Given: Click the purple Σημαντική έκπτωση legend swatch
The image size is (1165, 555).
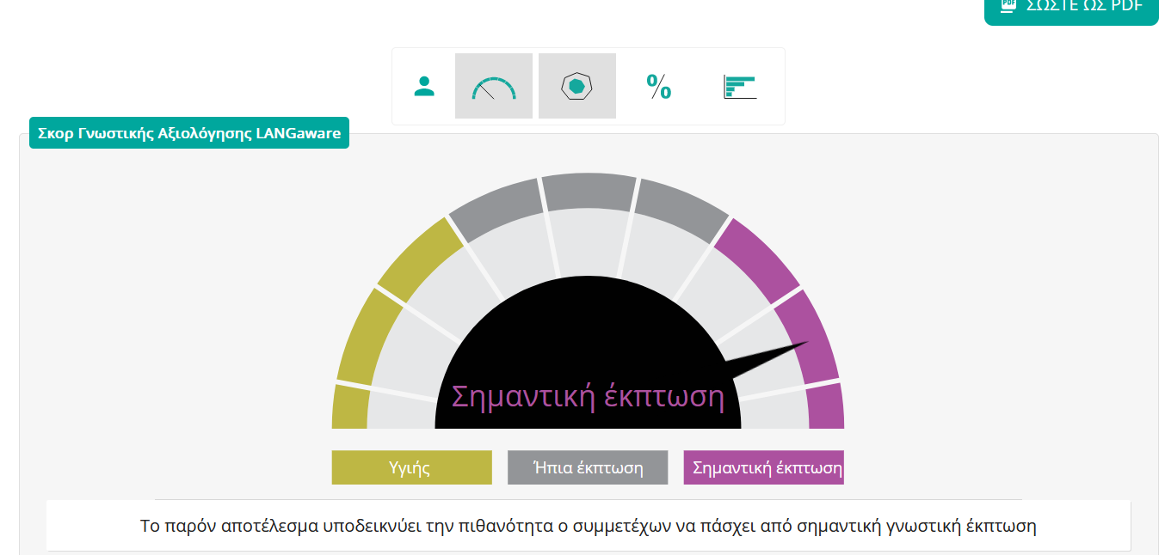Looking at the screenshot, I should (x=764, y=467).
